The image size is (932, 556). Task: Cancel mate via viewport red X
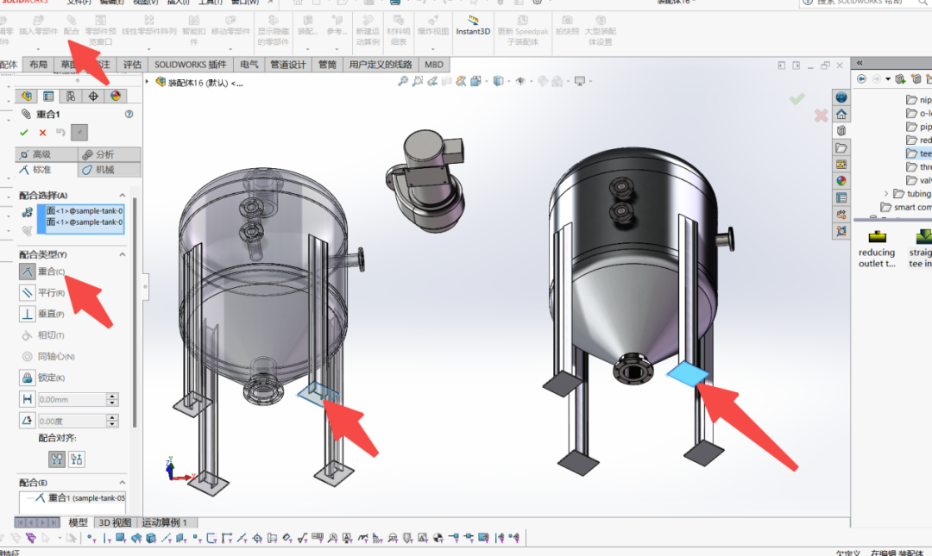(x=821, y=116)
